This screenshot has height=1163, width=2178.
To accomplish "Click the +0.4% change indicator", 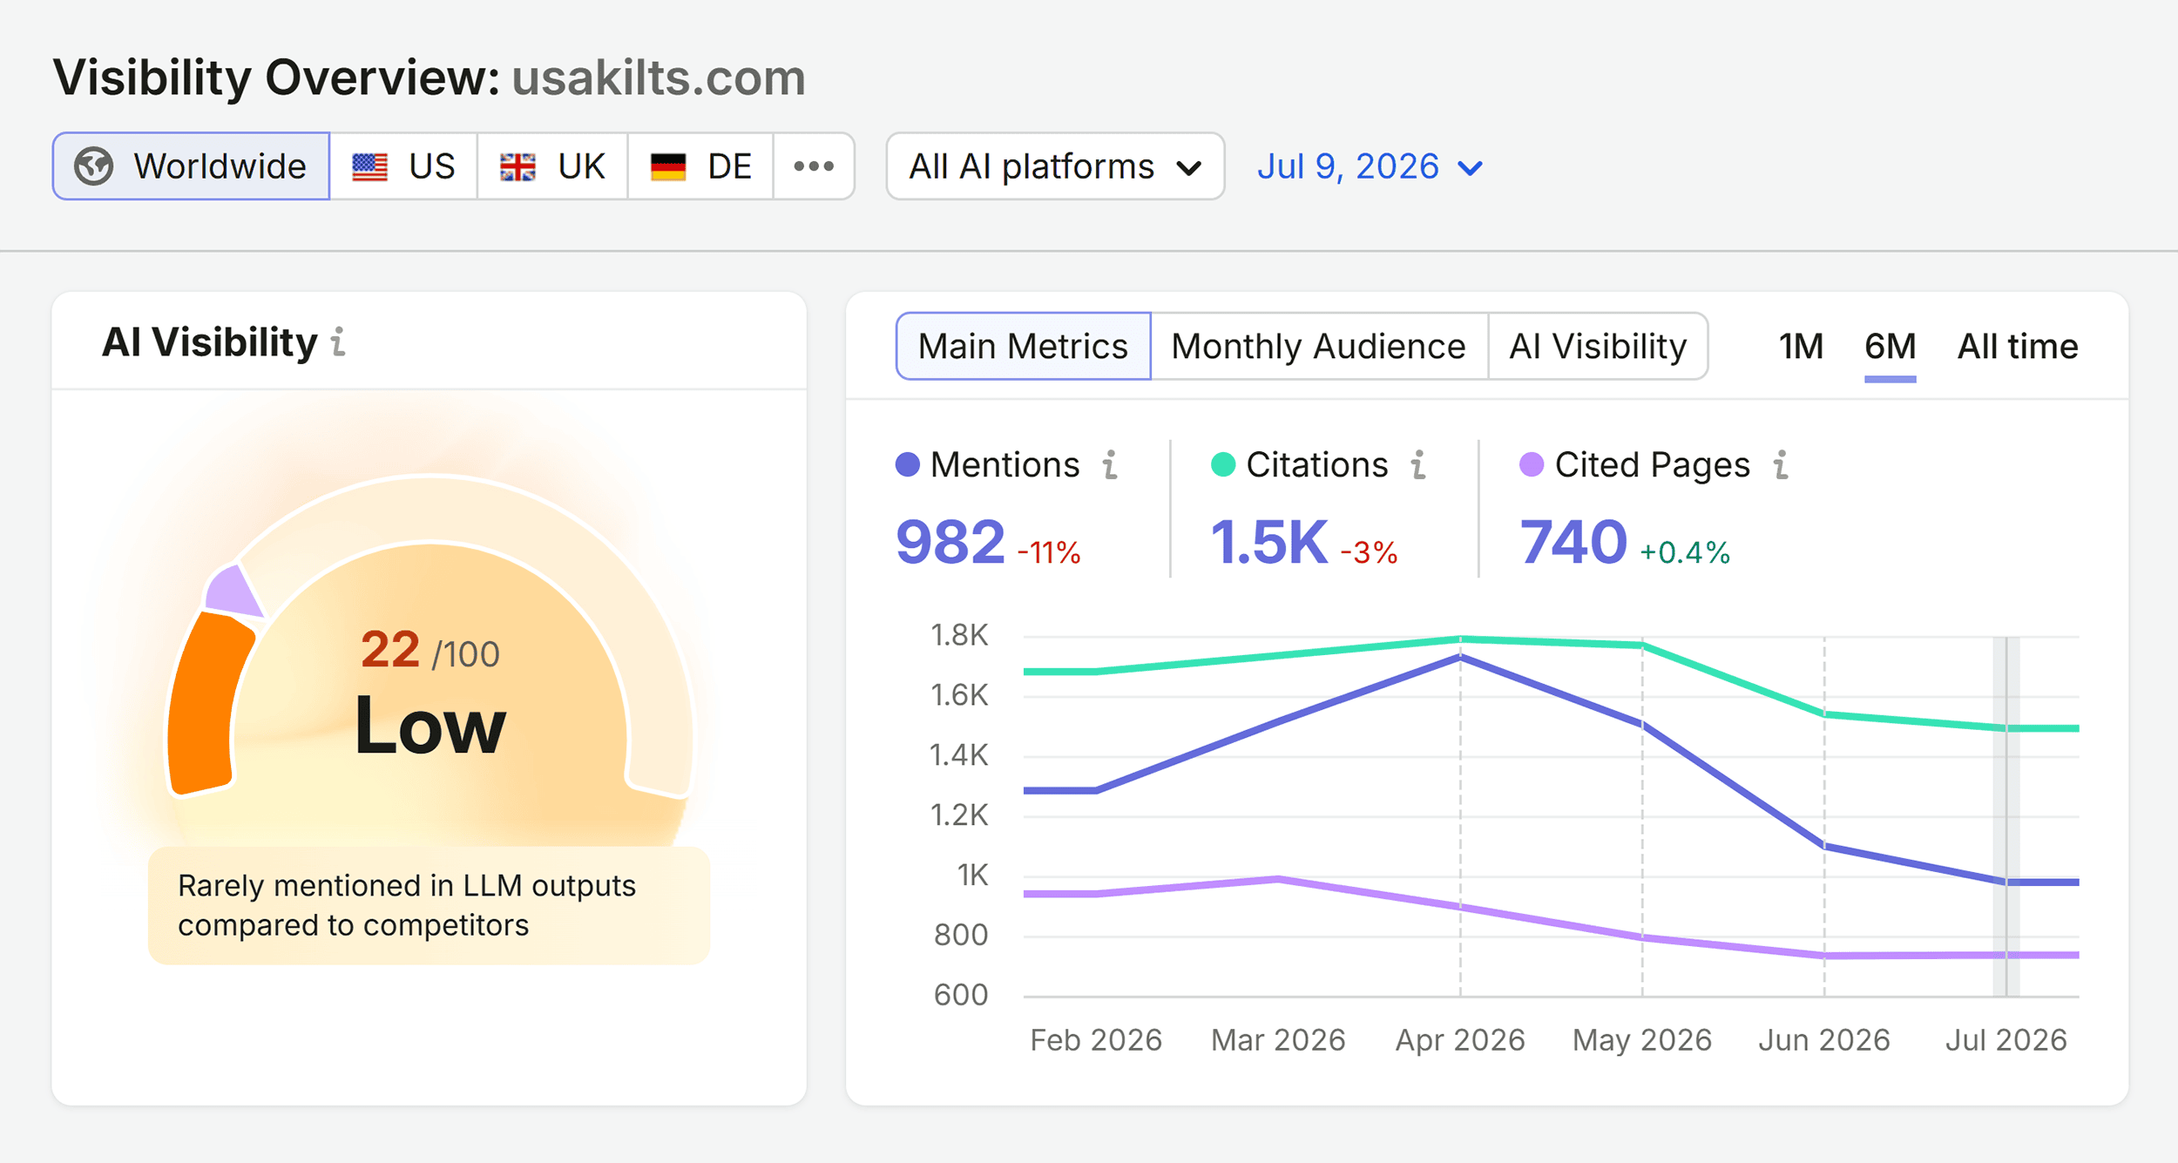I will pyautogui.click(x=1685, y=552).
